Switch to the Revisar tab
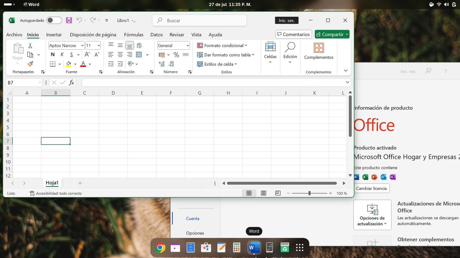This screenshot has width=460, height=258. click(177, 34)
